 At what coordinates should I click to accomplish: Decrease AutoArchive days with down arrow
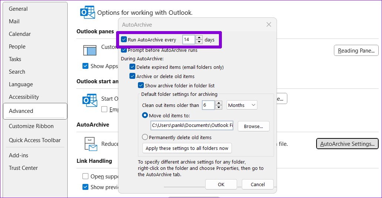(199, 42)
